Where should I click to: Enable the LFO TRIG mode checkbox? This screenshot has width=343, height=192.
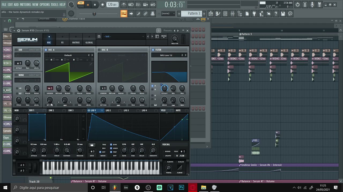100,145
